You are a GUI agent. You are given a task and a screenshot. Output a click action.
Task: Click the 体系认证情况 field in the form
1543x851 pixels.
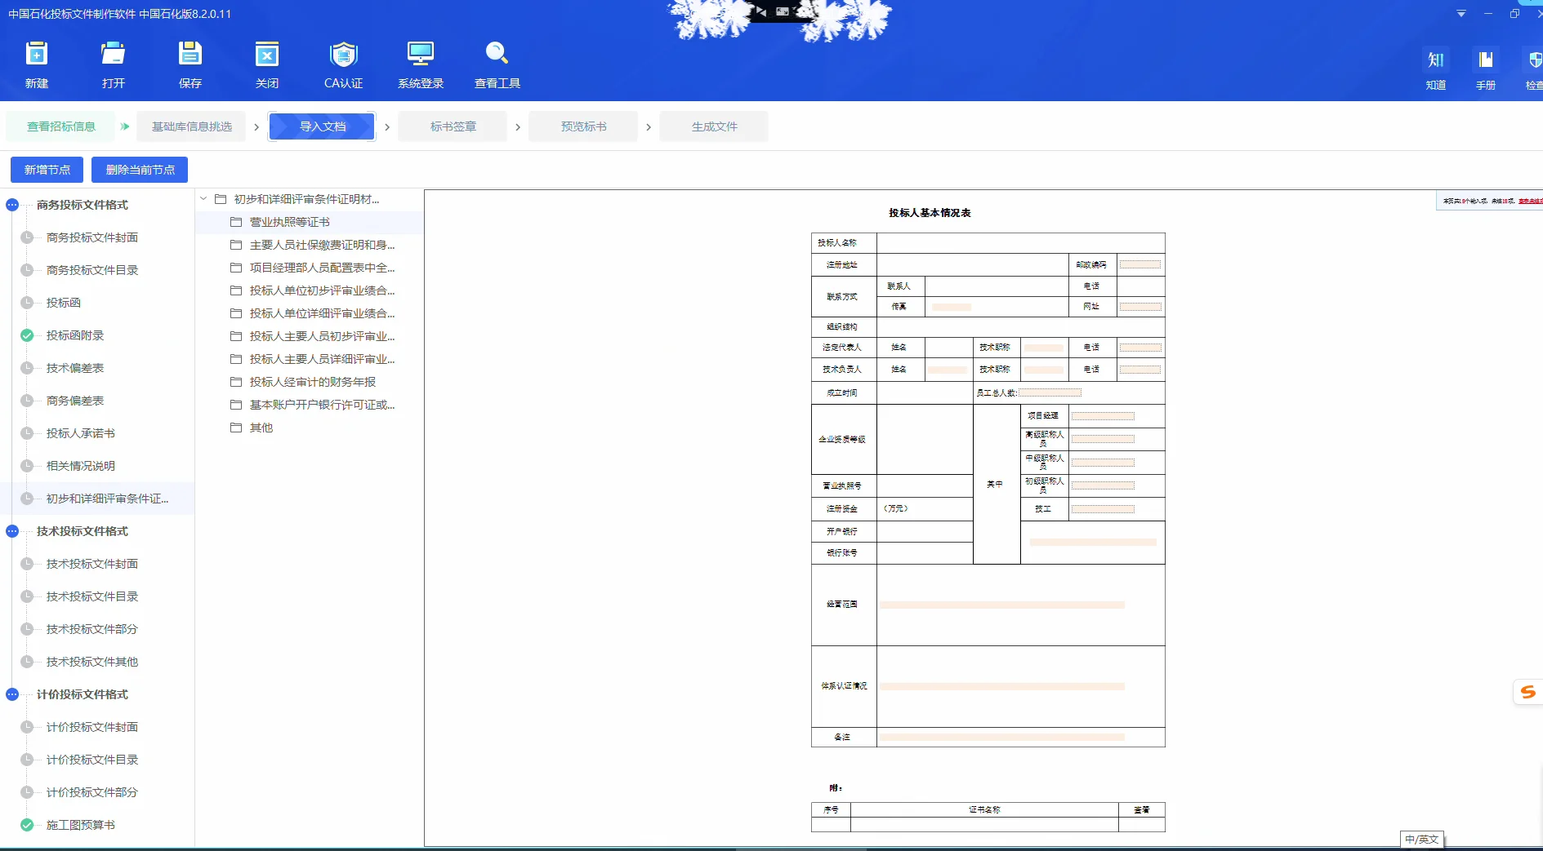pos(1002,686)
